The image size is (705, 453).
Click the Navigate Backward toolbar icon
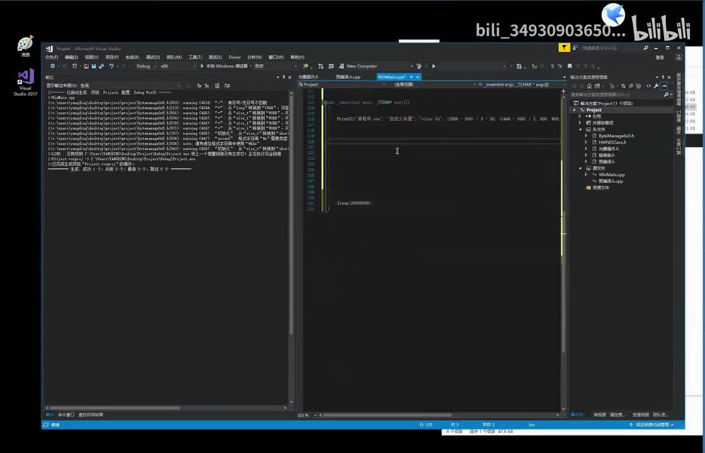[52, 66]
